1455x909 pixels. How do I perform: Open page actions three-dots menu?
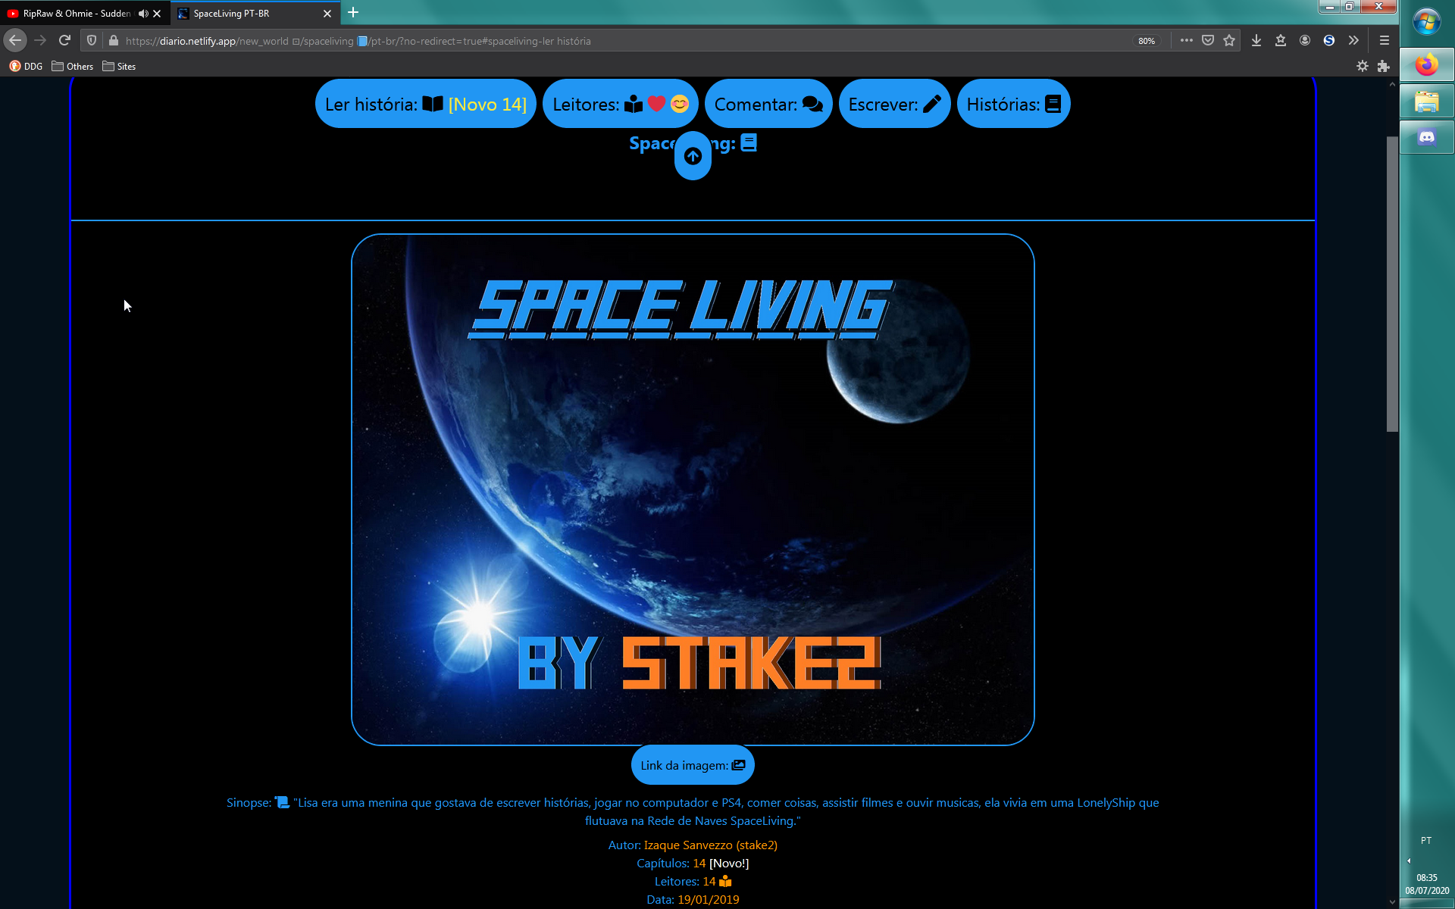pos(1186,41)
